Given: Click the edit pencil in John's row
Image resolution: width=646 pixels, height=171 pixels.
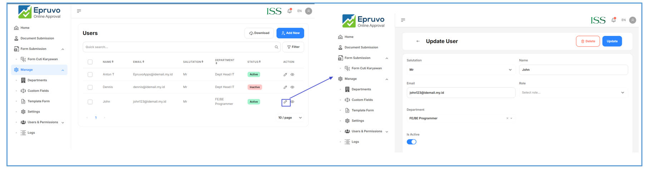Looking at the screenshot, I should click(285, 102).
